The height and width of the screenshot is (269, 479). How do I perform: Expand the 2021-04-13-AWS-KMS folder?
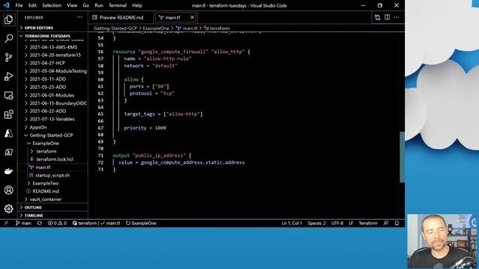53,47
